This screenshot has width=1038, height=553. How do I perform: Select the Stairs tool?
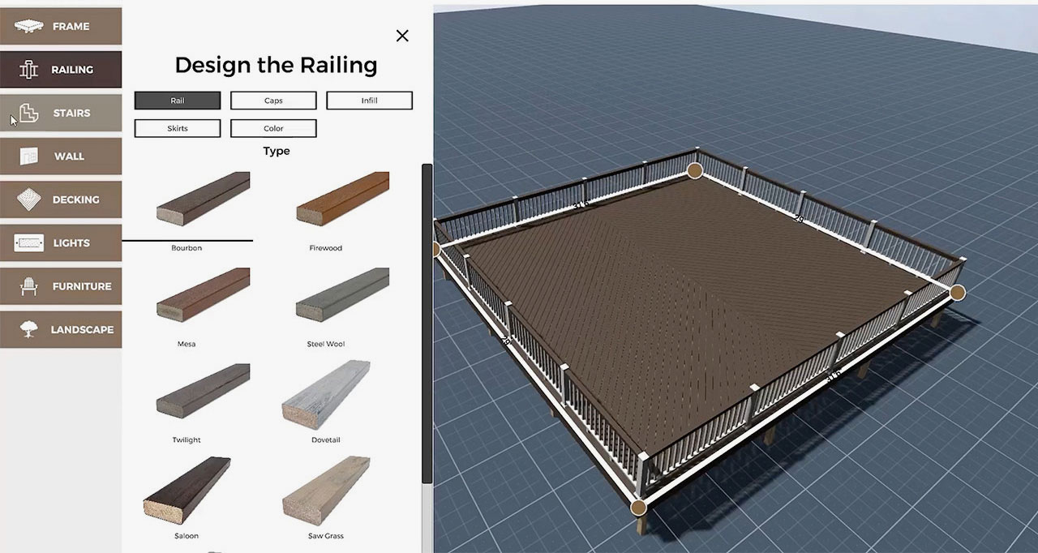click(x=61, y=113)
